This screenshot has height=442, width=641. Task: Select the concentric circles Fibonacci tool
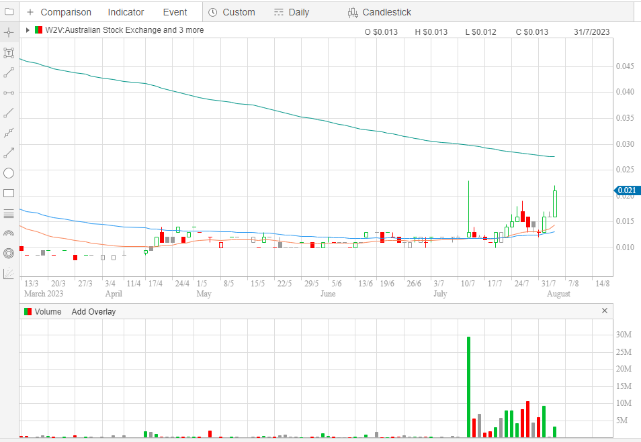[x=9, y=254]
